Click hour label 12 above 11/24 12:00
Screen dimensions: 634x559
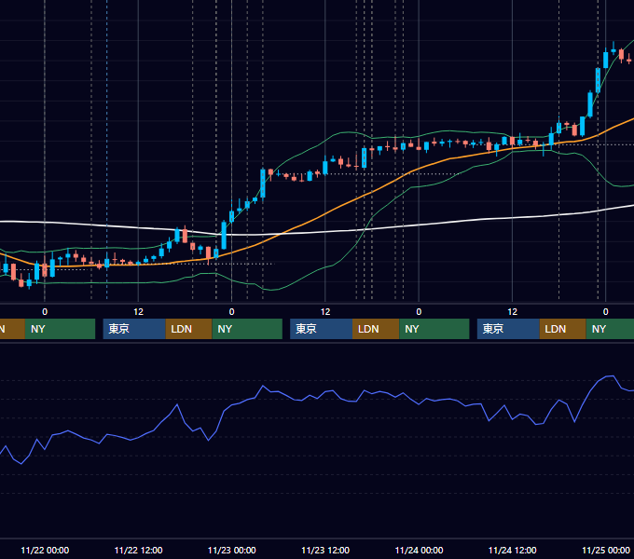coord(512,312)
